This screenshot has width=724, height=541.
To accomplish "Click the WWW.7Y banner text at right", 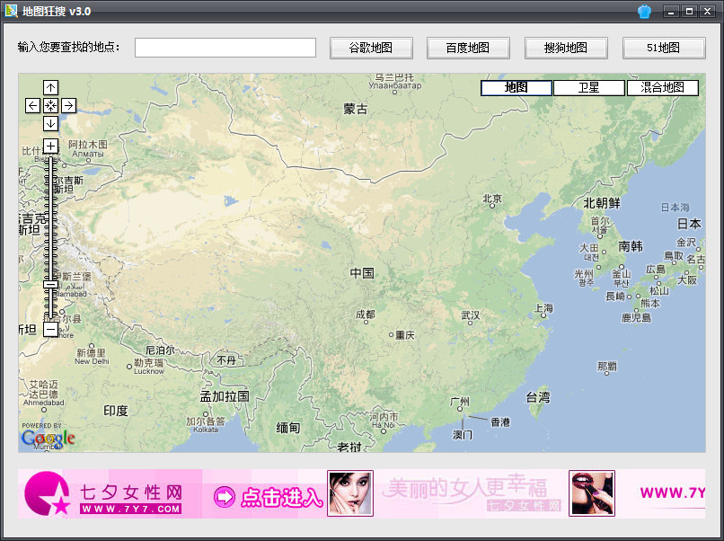I will click(x=672, y=492).
